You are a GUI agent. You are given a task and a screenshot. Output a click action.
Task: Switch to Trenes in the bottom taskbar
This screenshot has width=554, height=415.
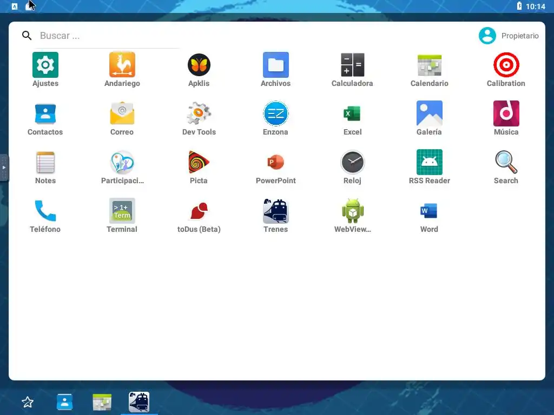139,402
